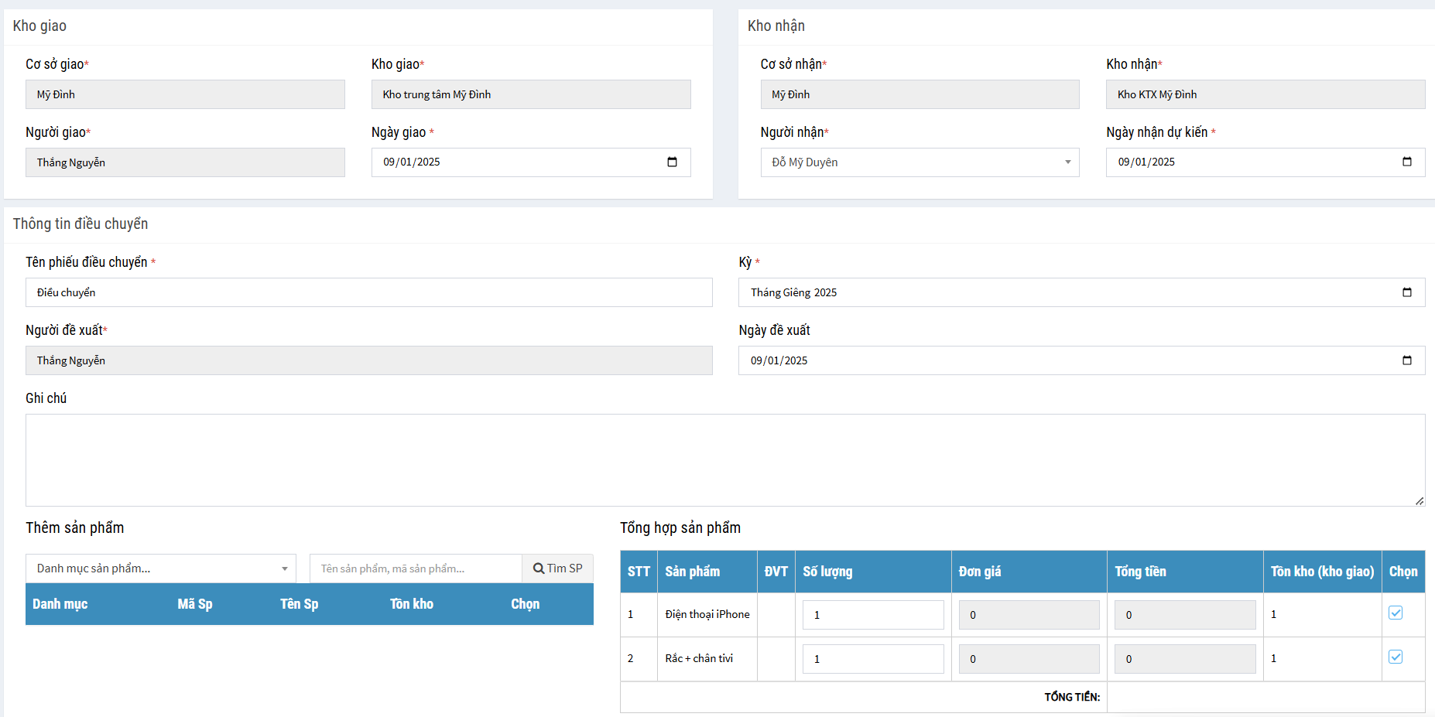Click the Tồn kho column header
This screenshot has width=1435, height=717.
pyautogui.click(x=411, y=604)
